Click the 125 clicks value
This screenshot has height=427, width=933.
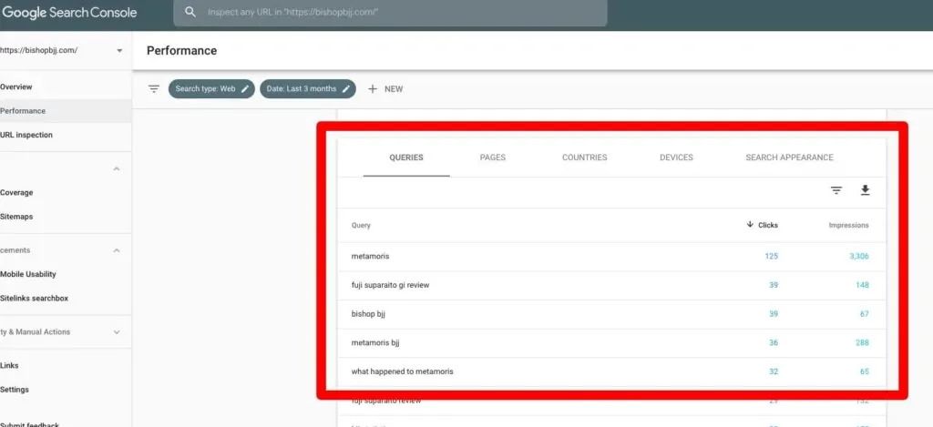point(771,257)
